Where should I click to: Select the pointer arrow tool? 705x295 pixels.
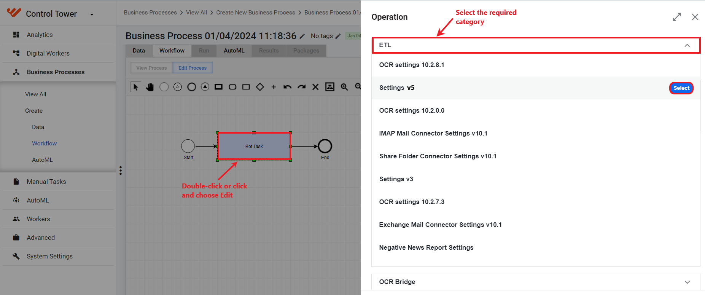click(x=135, y=87)
